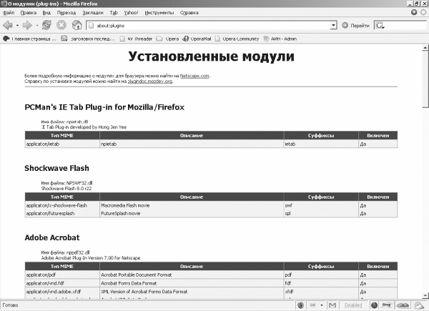Screen dimensions: 429x311
Task: Click the XML Version of Acrobat Forms cell
Action: (192, 292)
